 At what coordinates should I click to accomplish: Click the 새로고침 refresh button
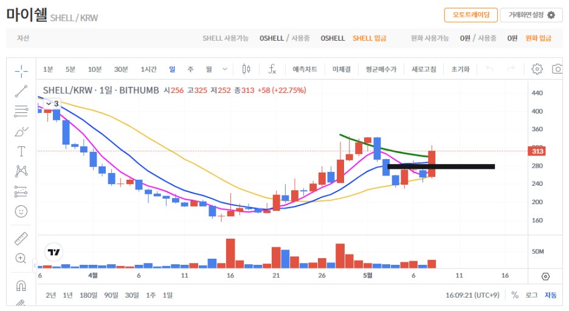pos(424,69)
